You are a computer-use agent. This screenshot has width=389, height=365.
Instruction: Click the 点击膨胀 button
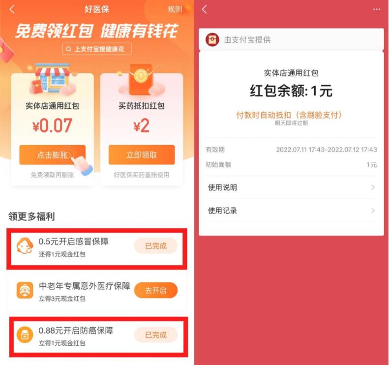52,155
